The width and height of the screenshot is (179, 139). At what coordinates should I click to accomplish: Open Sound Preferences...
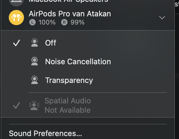[45, 133]
